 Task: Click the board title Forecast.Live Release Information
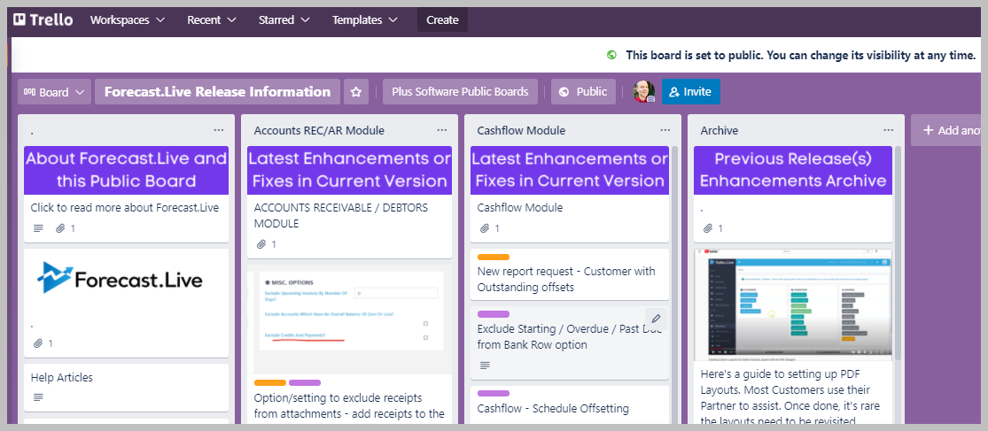[x=217, y=92]
